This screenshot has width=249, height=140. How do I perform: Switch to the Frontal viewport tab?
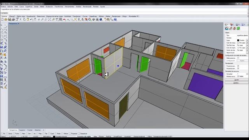click(x=30, y=130)
